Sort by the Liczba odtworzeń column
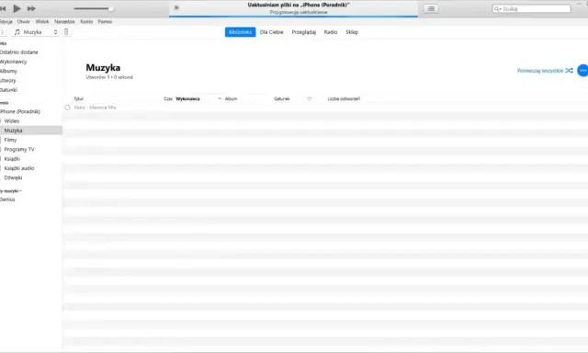 [344, 98]
